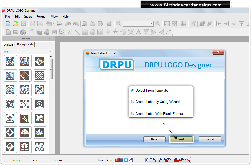Viewport: 251px width, 165px height.
Task: Click the align left edge icon
Action: (218, 24)
